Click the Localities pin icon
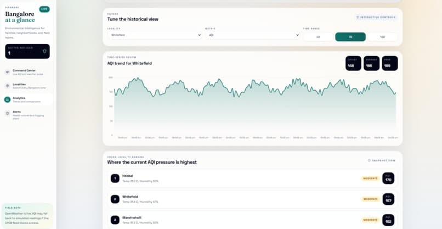The height and width of the screenshot is (229, 442). coord(7,86)
